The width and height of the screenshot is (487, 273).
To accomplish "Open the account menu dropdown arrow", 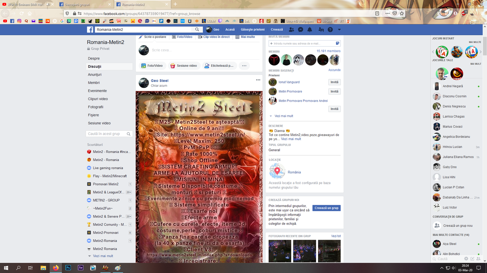I will click(339, 30).
